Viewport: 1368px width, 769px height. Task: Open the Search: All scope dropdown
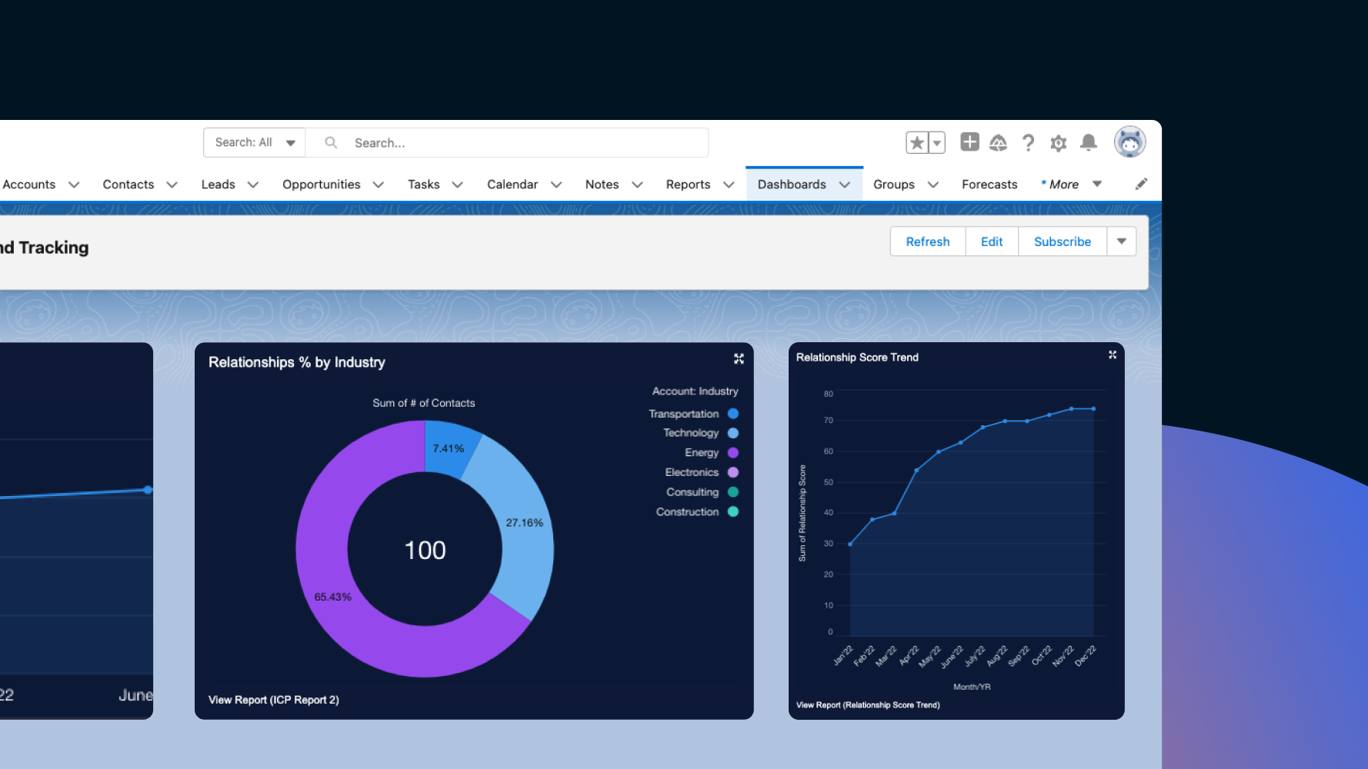255,143
